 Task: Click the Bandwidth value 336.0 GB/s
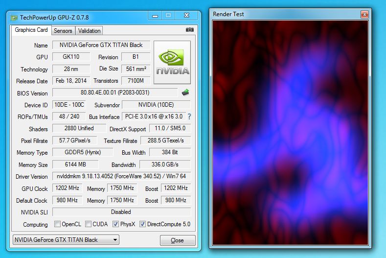pyautogui.click(x=165, y=164)
